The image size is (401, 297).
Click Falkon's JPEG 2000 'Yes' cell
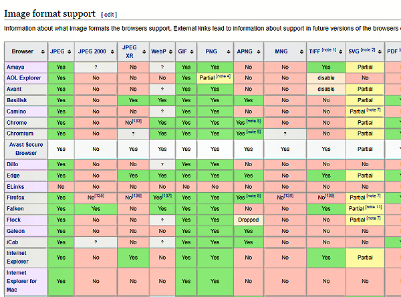[96, 209]
